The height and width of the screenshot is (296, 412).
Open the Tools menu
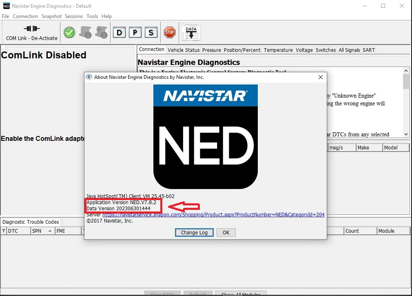point(92,16)
